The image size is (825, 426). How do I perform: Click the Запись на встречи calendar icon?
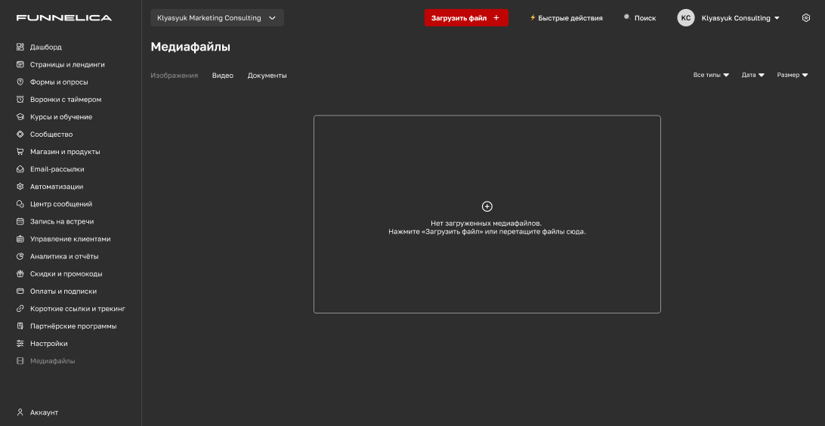coord(20,221)
